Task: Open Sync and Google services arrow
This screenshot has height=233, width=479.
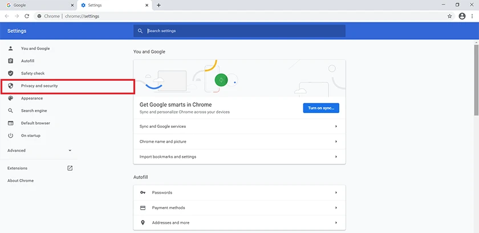Action: [336, 126]
